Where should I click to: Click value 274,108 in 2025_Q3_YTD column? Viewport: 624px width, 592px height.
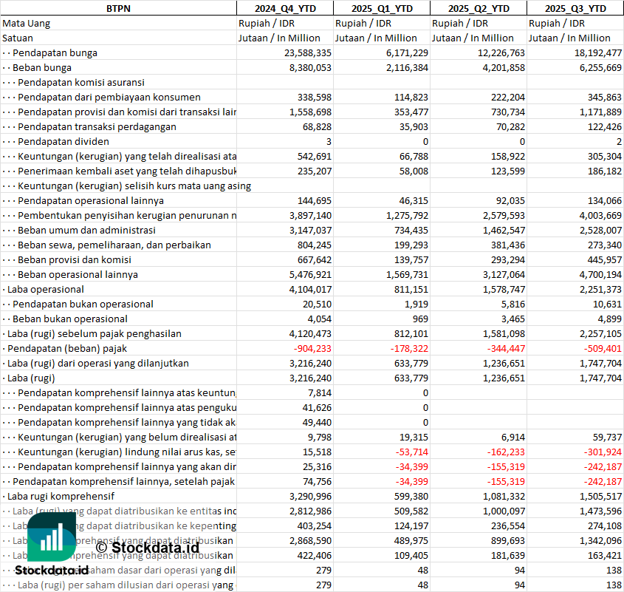[605, 525]
